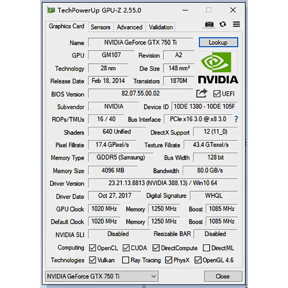The image size is (288, 288).
Task: Click the Name field showing GTX 750 Ti
Action: click(x=141, y=43)
